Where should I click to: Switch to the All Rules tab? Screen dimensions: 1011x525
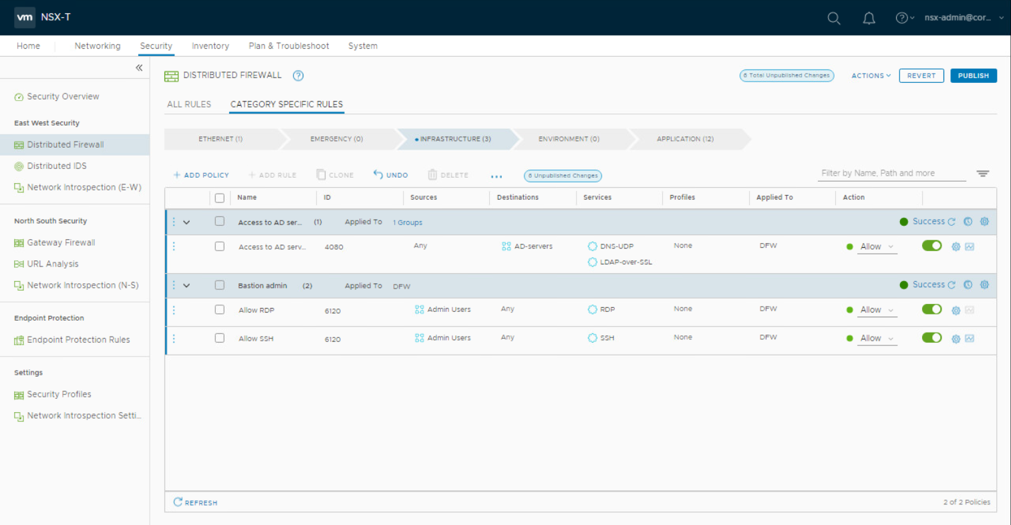pyautogui.click(x=189, y=104)
